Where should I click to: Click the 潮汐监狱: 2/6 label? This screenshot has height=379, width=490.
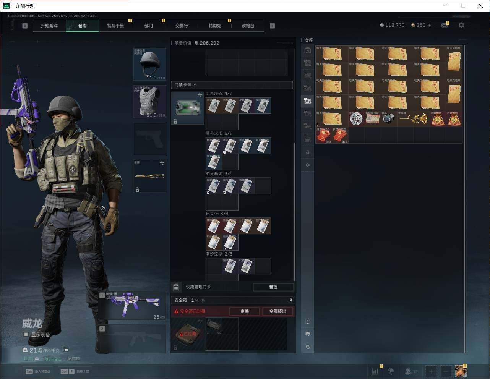coord(219,254)
